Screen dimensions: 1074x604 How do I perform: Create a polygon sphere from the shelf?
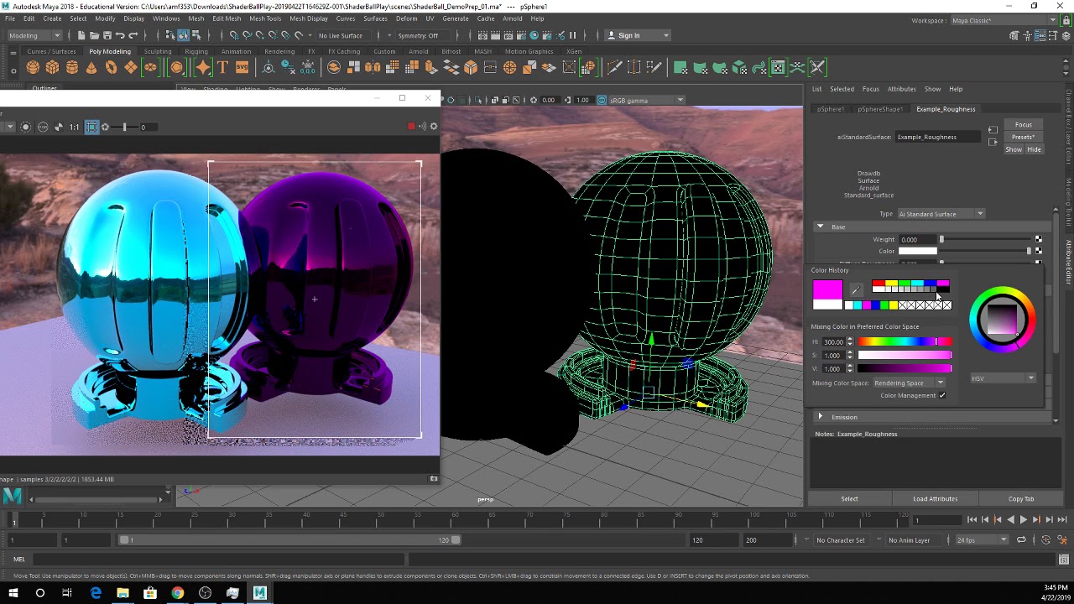point(33,67)
